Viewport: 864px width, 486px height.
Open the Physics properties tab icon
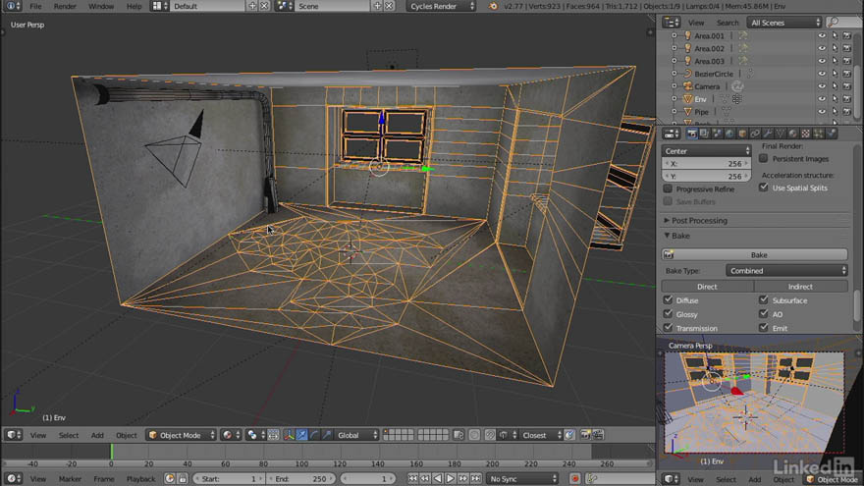831,134
